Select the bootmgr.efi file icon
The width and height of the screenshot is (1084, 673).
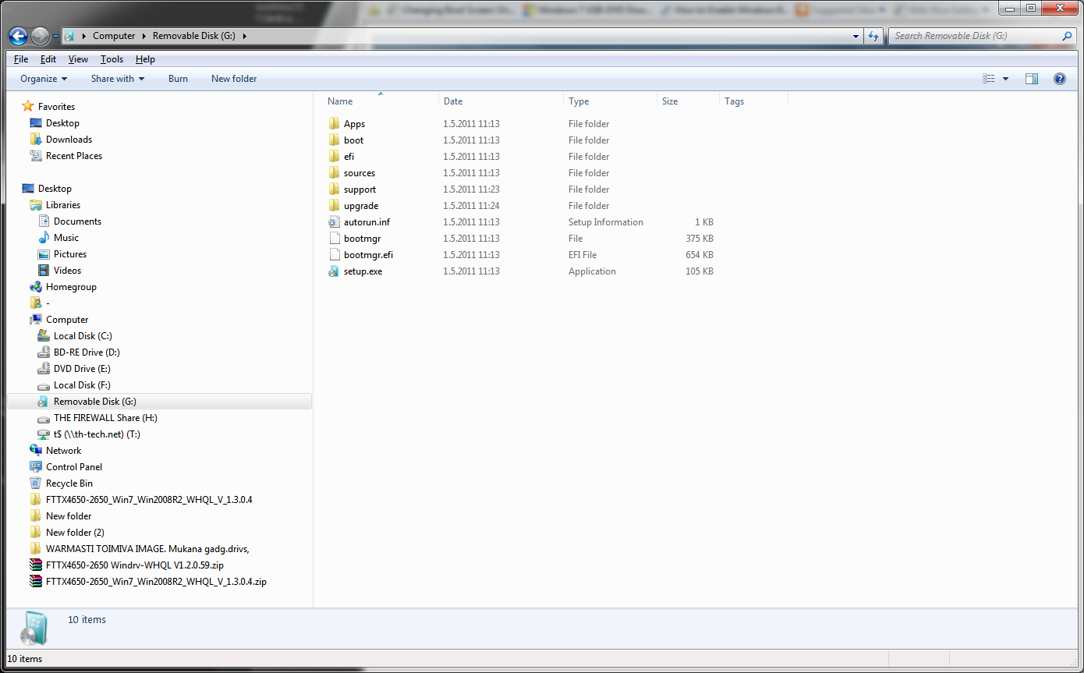[335, 255]
